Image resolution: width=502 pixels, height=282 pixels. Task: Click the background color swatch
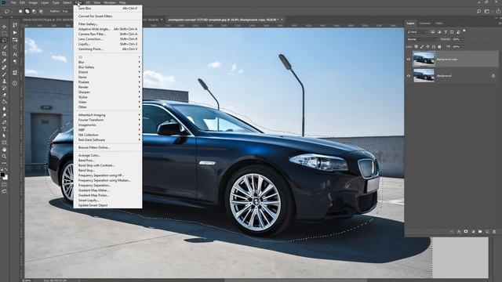click(6, 178)
